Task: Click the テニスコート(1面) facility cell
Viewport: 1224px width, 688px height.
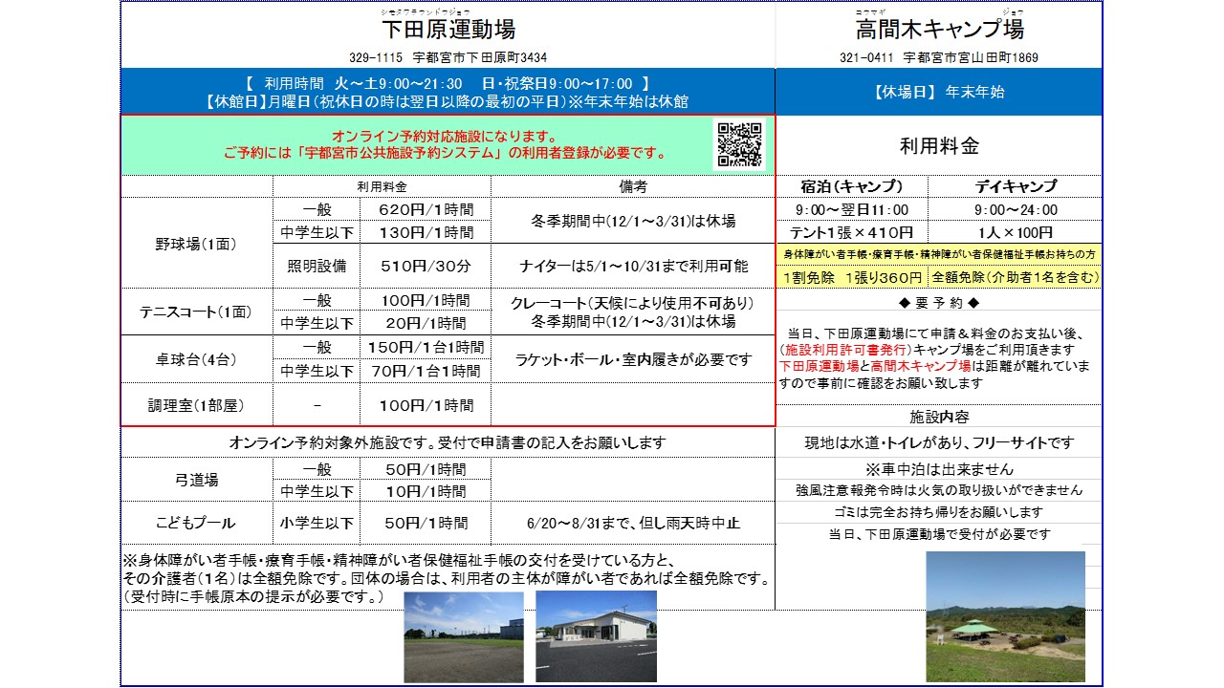Action: tap(197, 312)
